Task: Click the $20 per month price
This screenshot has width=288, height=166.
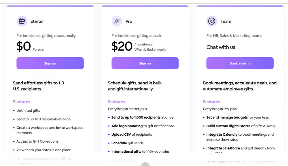Action: click(122, 47)
